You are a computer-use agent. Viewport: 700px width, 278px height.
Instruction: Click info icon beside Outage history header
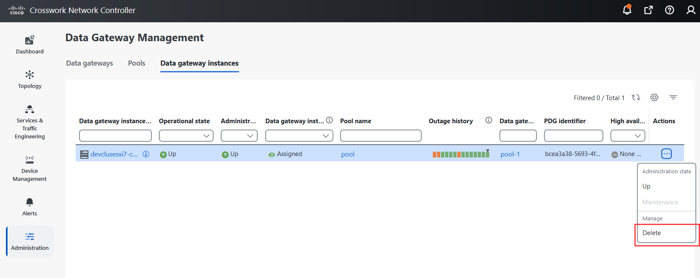(x=489, y=120)
